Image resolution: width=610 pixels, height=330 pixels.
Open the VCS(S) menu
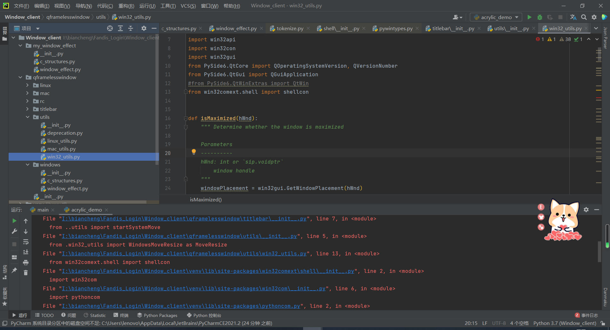click(x=188, y=6)
